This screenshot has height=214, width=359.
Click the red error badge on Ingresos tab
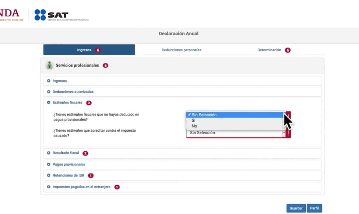(x=98, y=50)
